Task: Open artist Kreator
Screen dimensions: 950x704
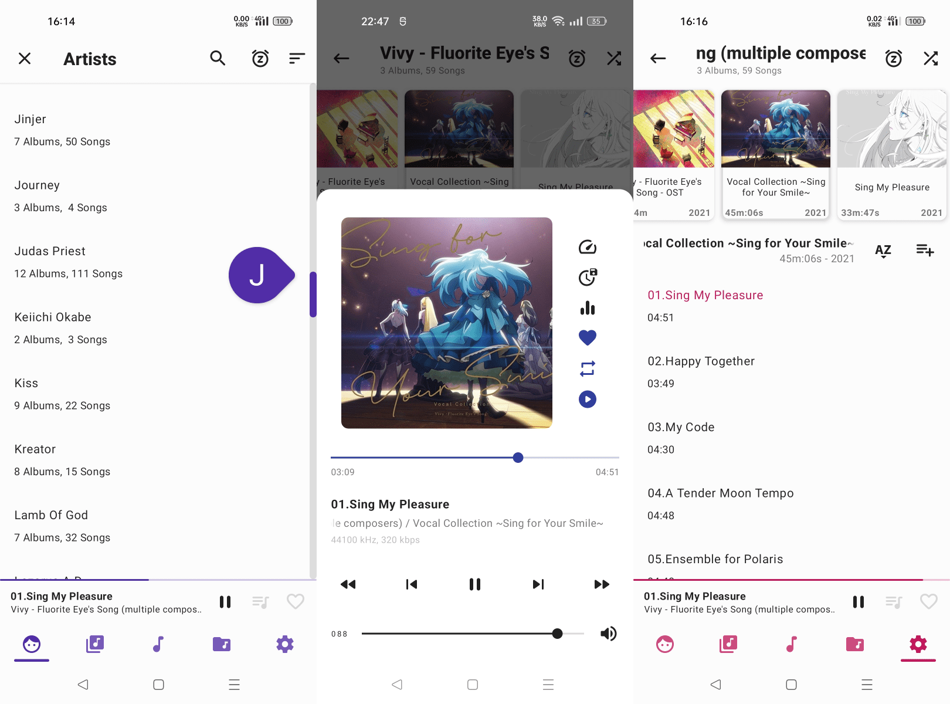Action: coord(155,460)
